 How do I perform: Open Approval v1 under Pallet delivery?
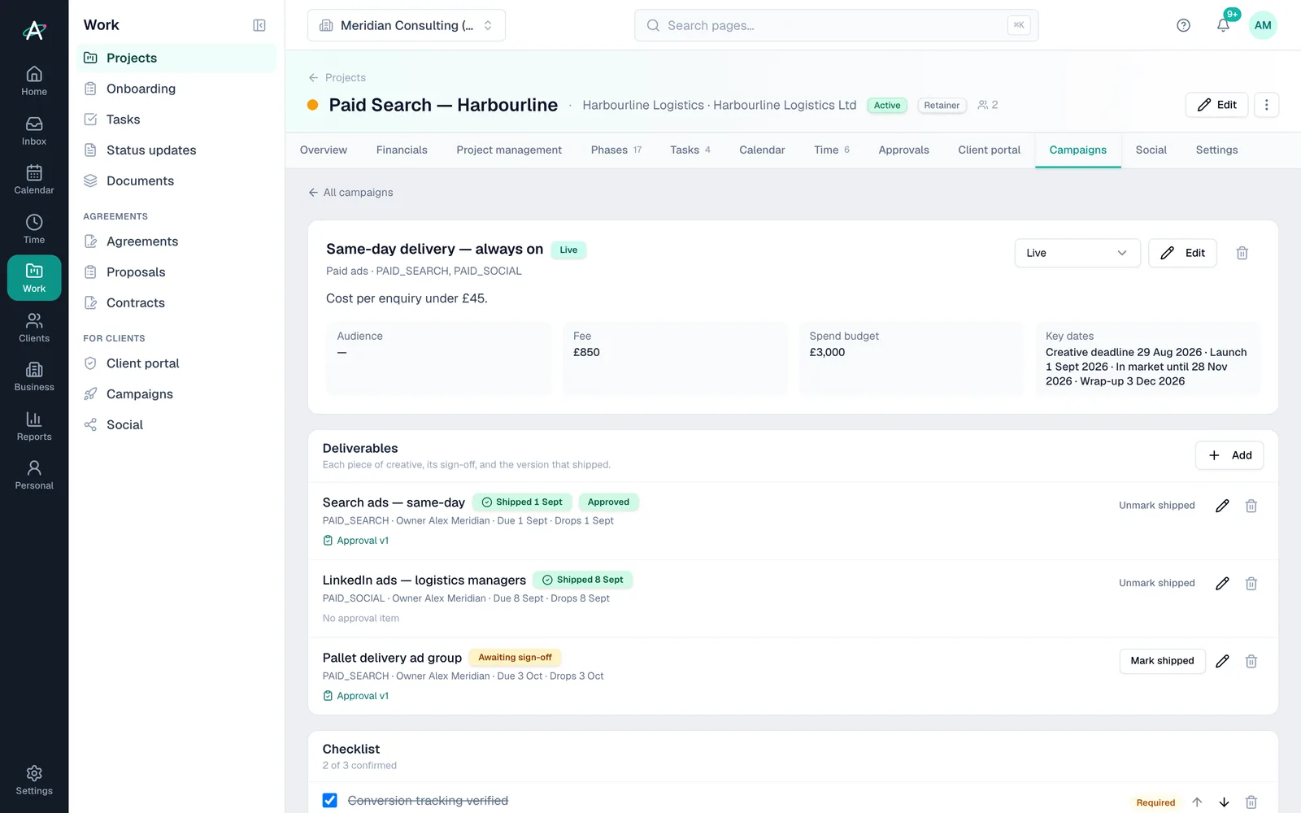356,696
